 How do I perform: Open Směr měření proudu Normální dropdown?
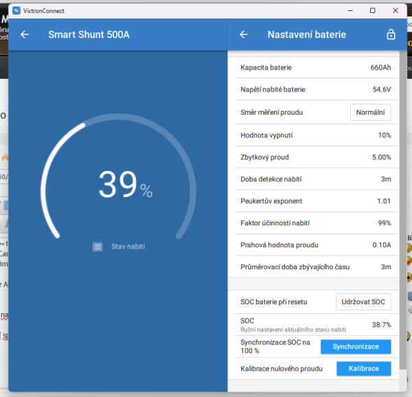pos(371,113)
